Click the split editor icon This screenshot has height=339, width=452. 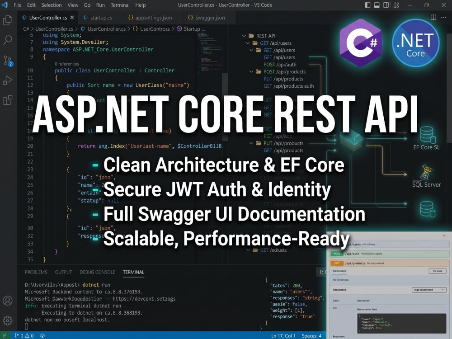pyautogui.click(x=433, y=17)
